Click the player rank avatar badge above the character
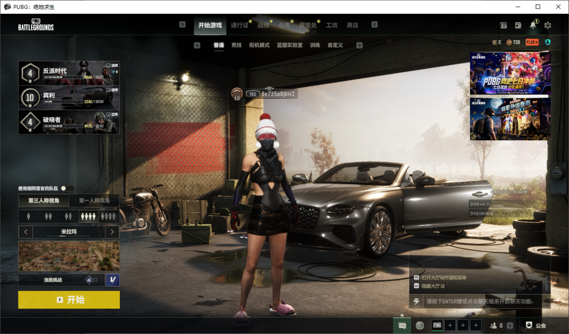Image resolution: width=569 pixels, height=334 pixels. (237, 94)
